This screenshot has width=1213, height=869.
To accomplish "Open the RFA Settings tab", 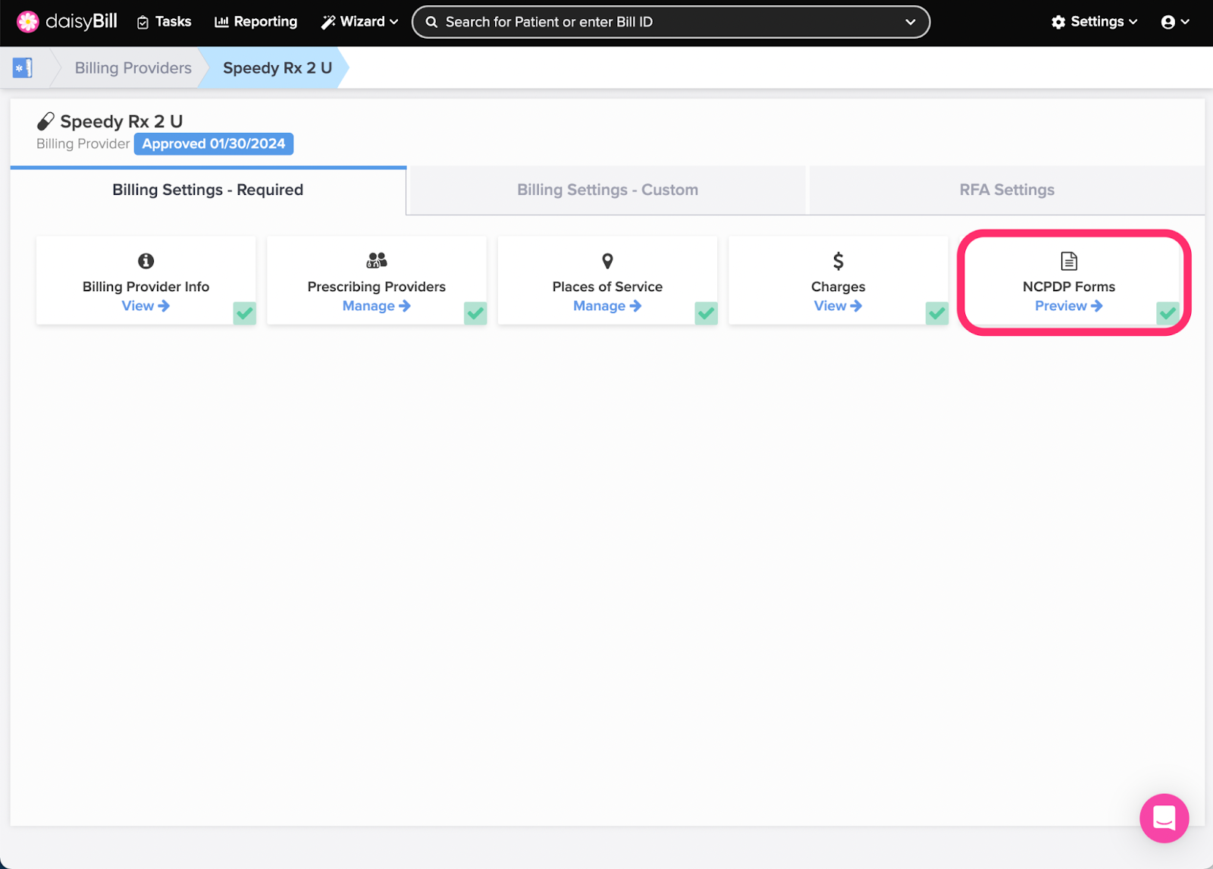I will click(x=1007, y=190).
